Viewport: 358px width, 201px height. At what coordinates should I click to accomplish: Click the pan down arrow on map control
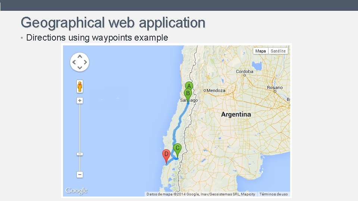80,67
